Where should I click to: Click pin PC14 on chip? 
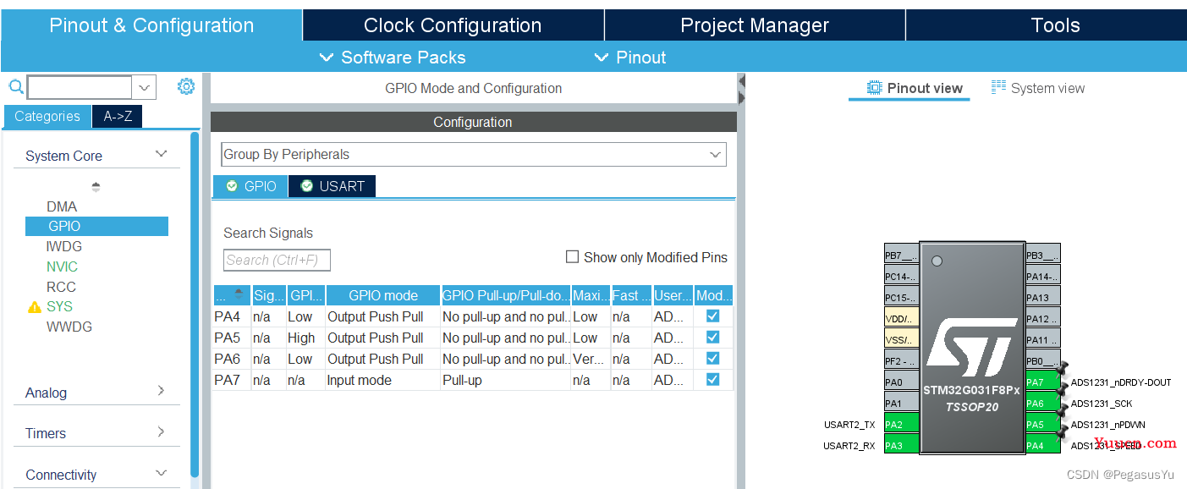[901, 276]
